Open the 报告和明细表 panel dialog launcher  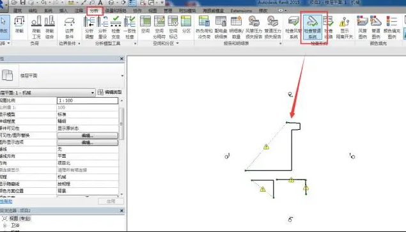[x=281, y=43]
